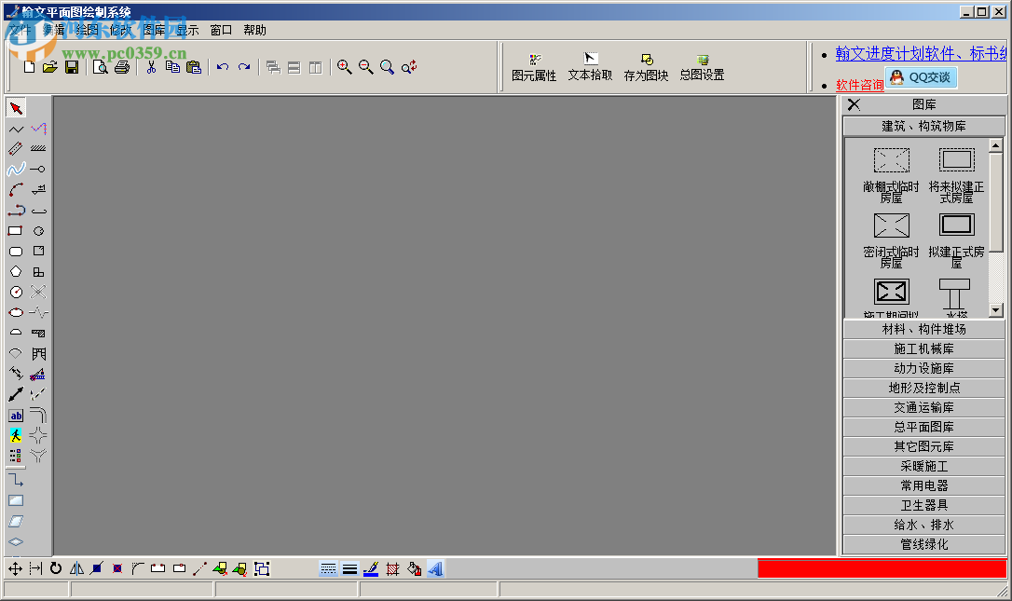1012x601 pixels.
Task: Expand the 动力设施库 category
Action: click(x=923, y=368)
